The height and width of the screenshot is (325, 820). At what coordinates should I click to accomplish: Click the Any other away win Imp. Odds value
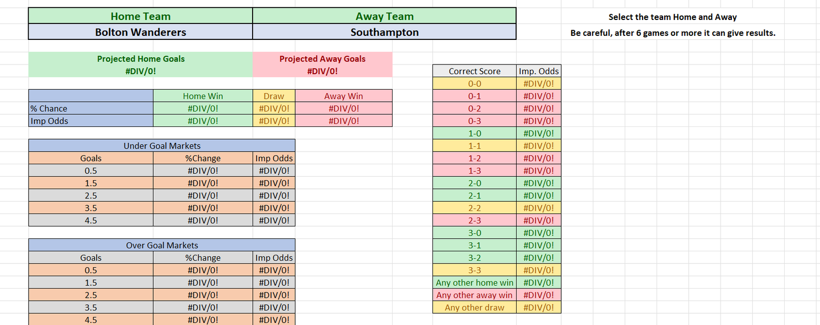click(539, 295)
